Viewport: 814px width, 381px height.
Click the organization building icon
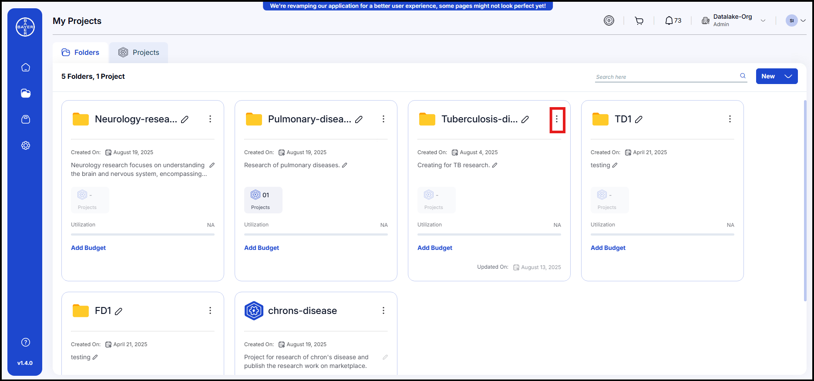coord(706,20)
